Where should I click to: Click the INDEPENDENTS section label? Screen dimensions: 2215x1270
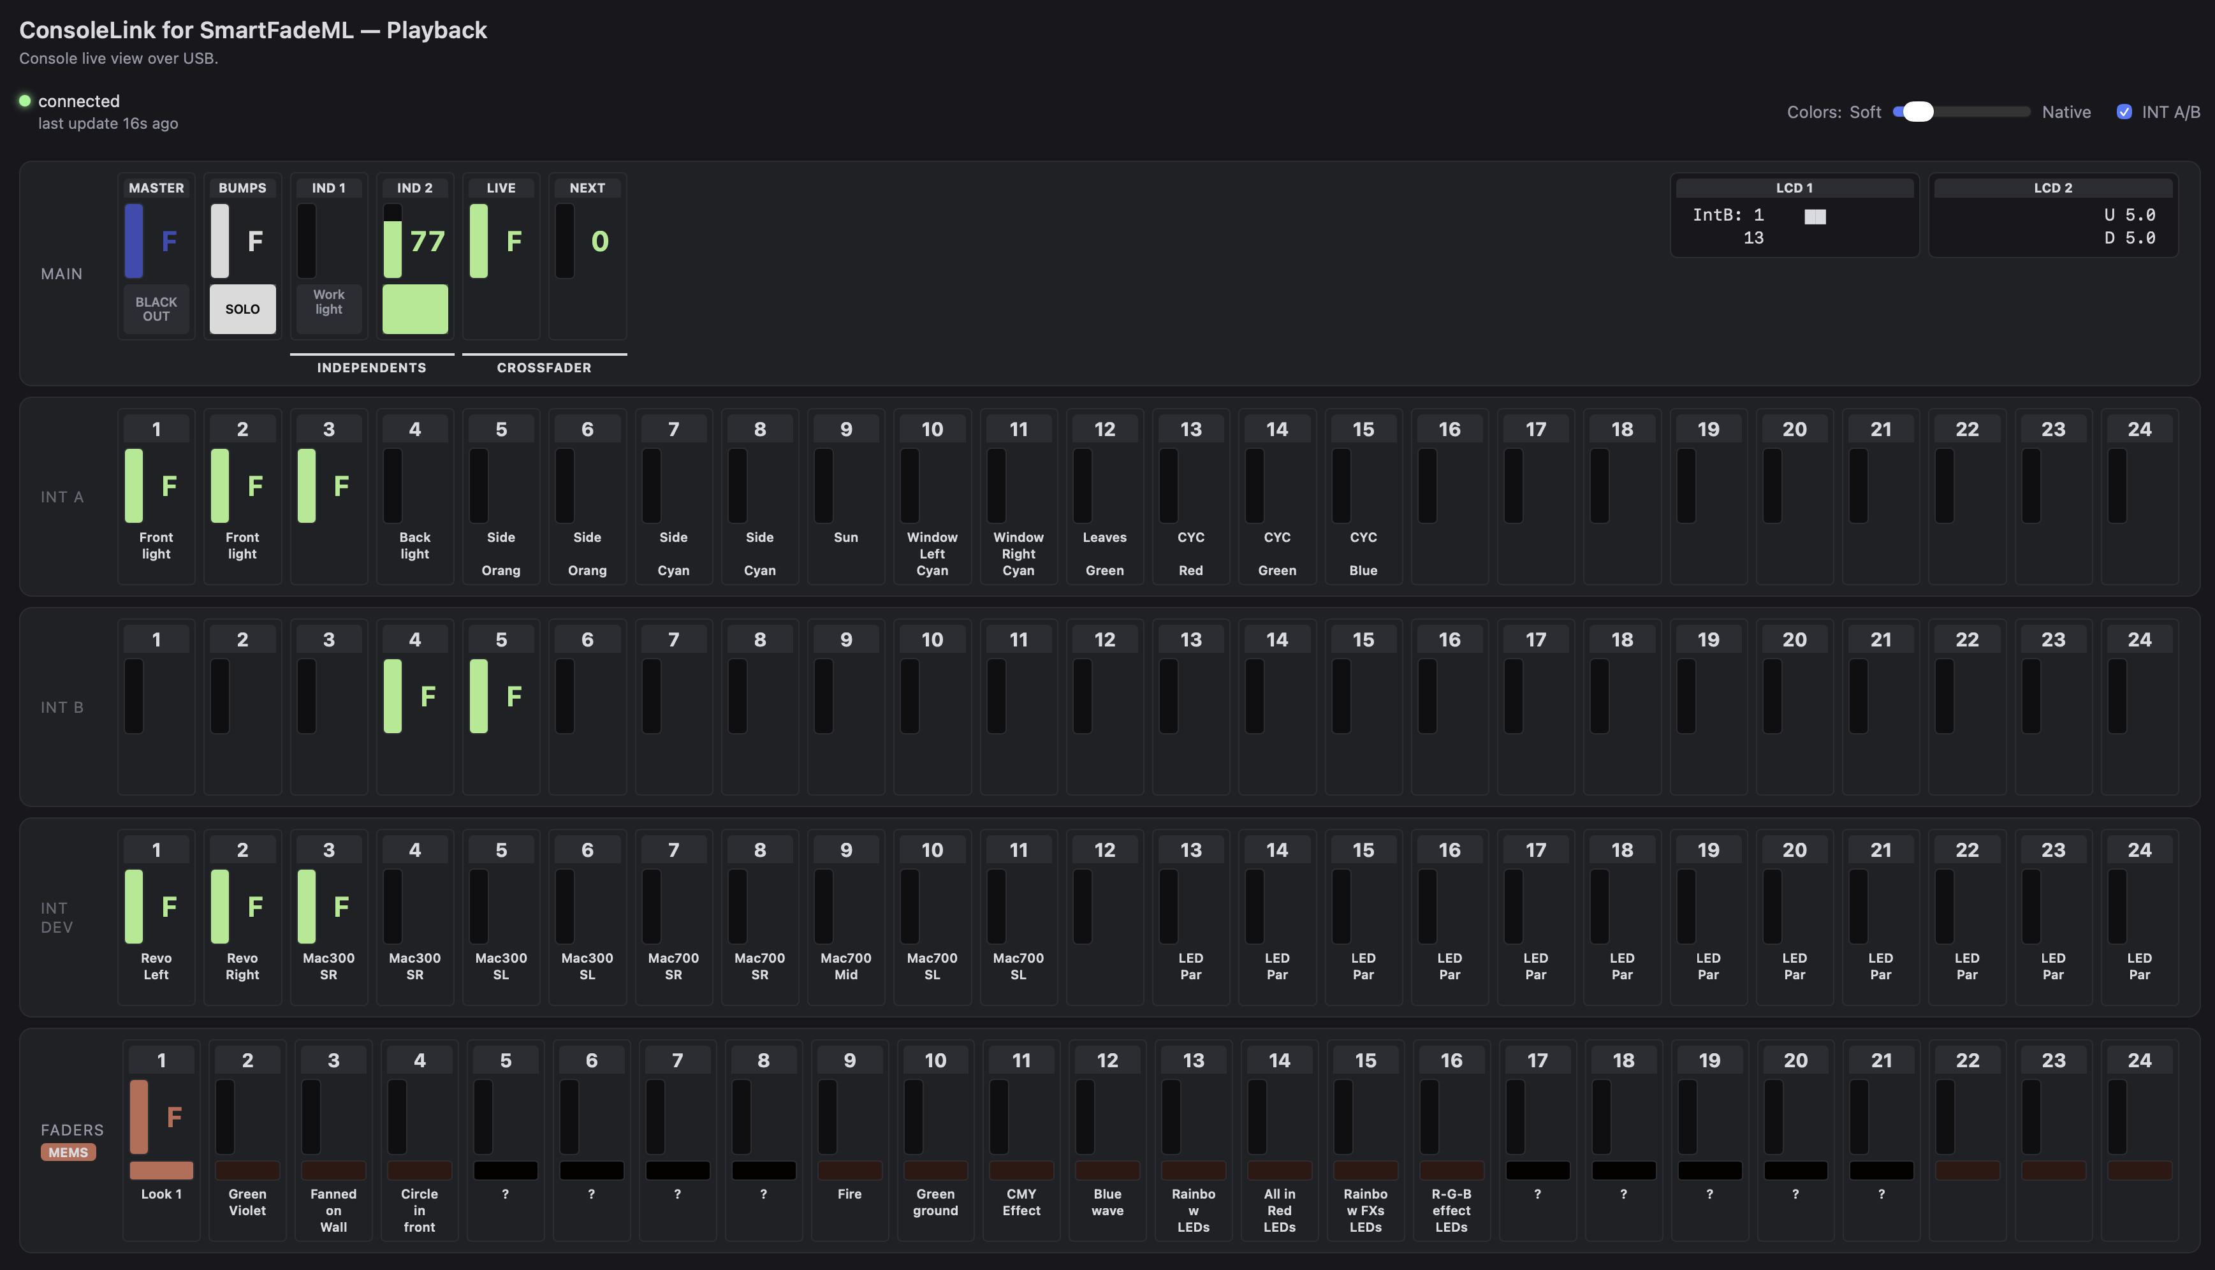coord(372,367)
